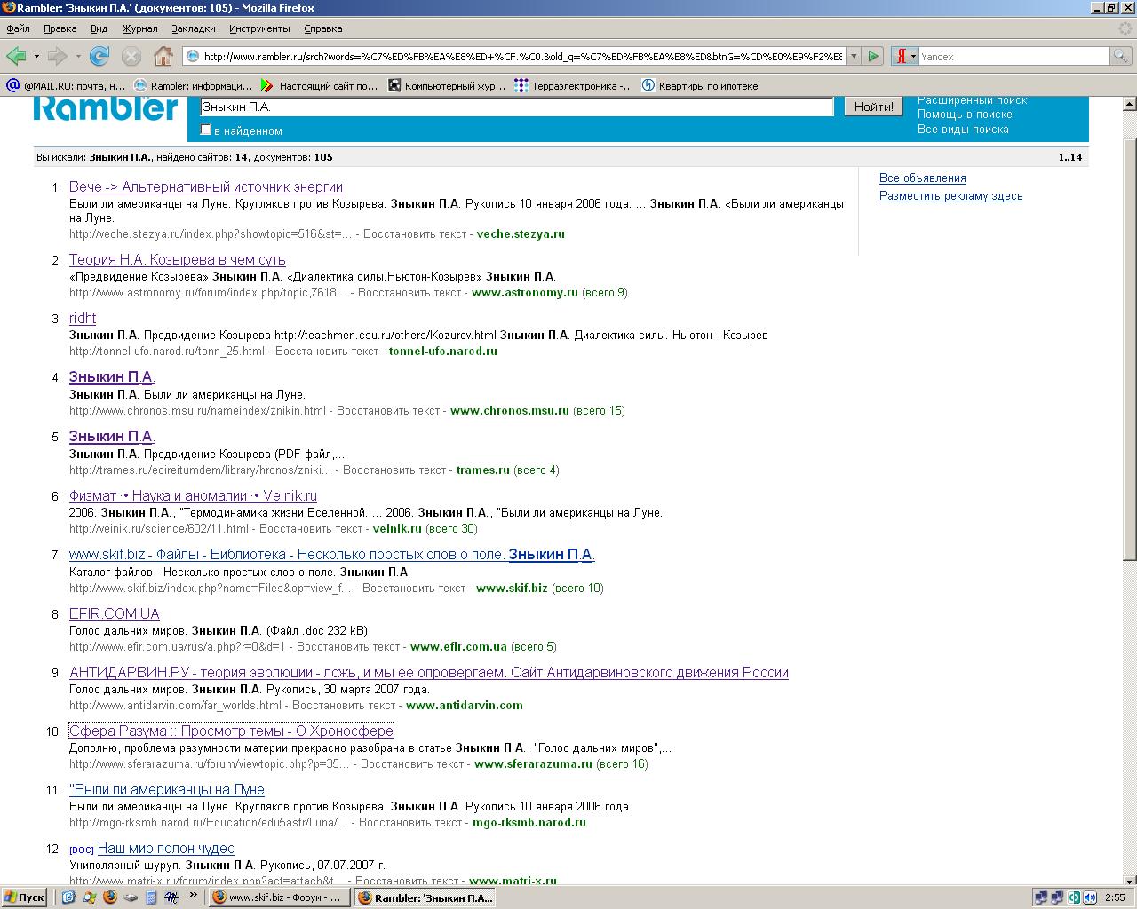Click the Back navigation arrow
Screen dimensions: 1137x909
[16, 57]
